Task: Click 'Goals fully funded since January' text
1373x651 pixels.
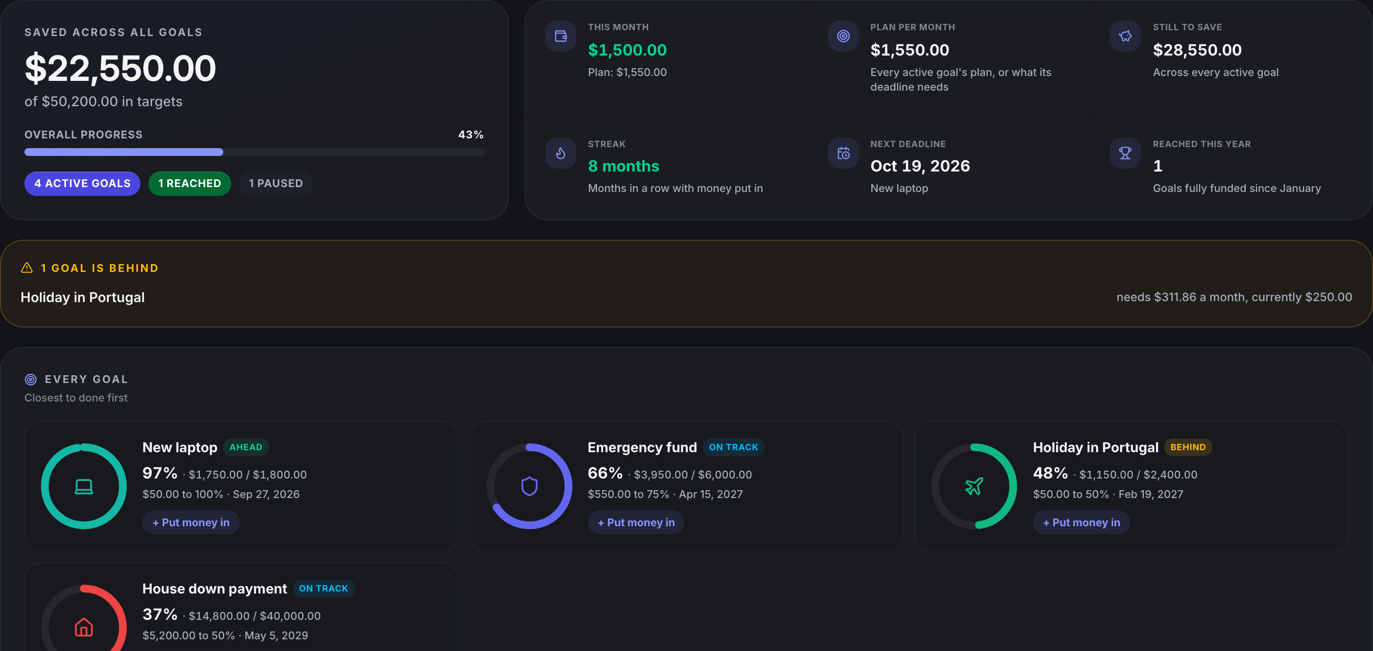Action: (1236, 189)
